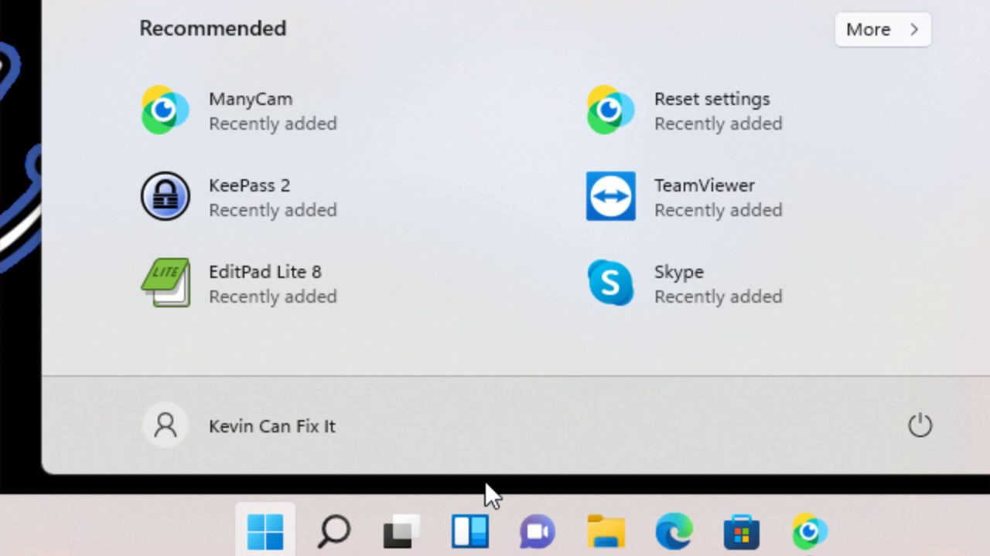Open TeamViewer from its blue icon
The height and width of the screenshot is (556, 990).
(x=610, y=196)
